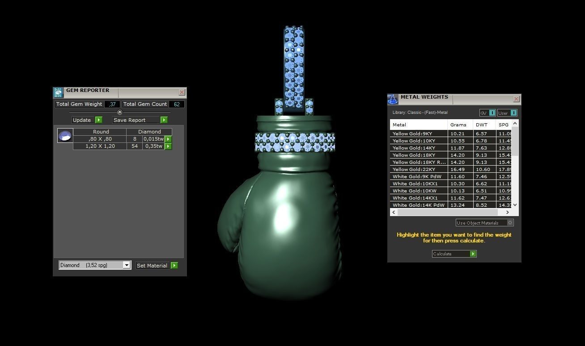The height and width of the screenshot is (346, 585).
Task: Click the Calculate button label
Action: (442, 254)
